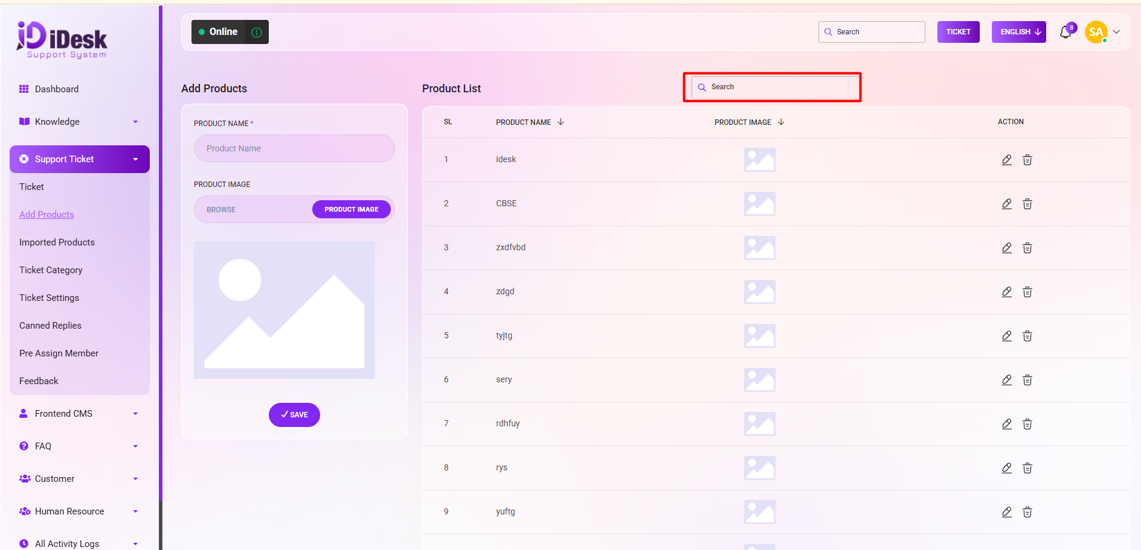Viewport: 1141px width, 550px height.
Task: Toggle the Online status indicator
Action: 218,32
